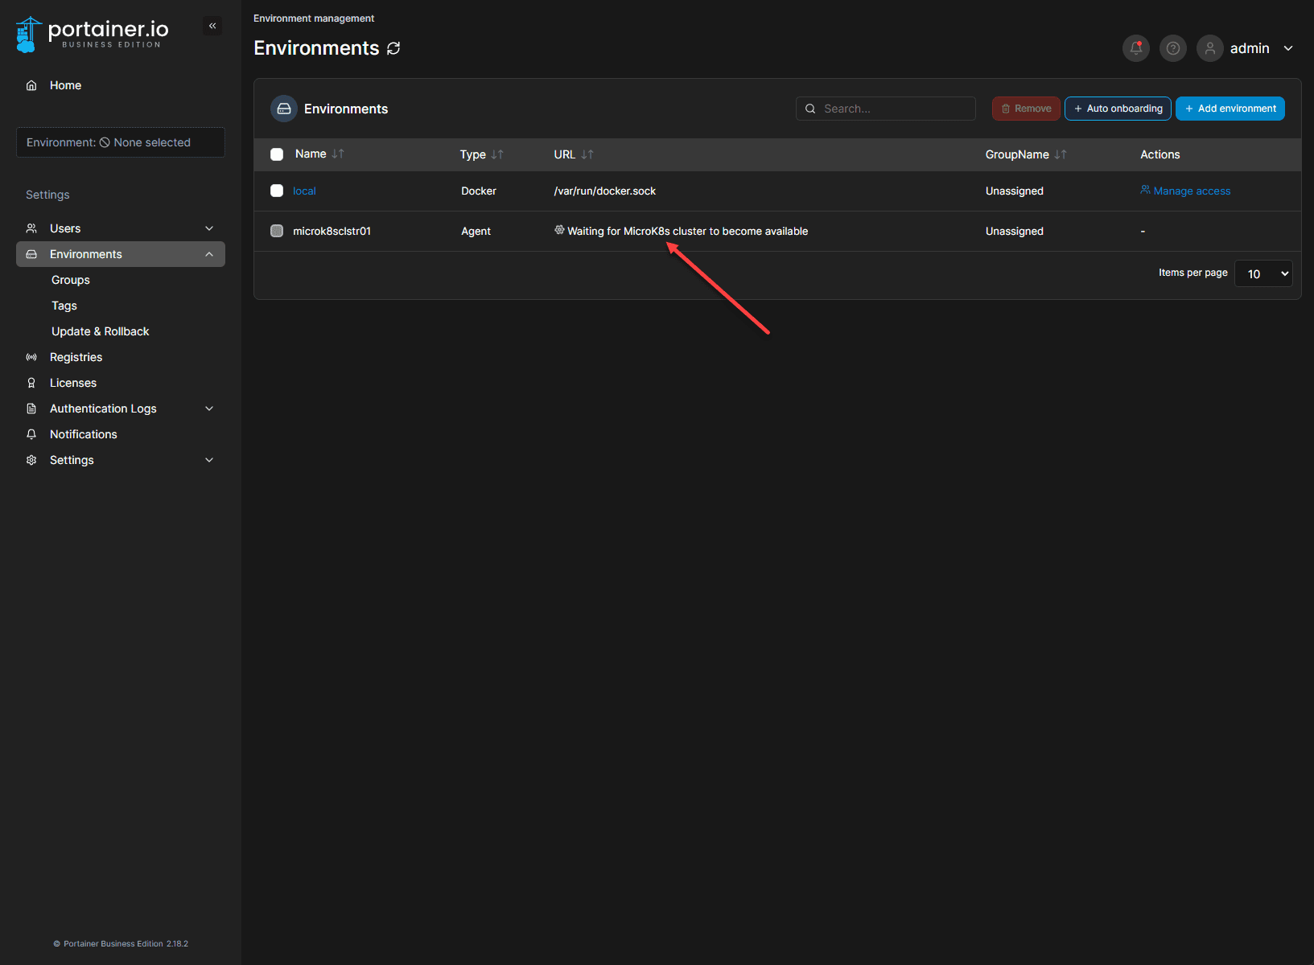Open the help question mark icon
This screenshot has width=1314, height=965.
pos(1172,48)
